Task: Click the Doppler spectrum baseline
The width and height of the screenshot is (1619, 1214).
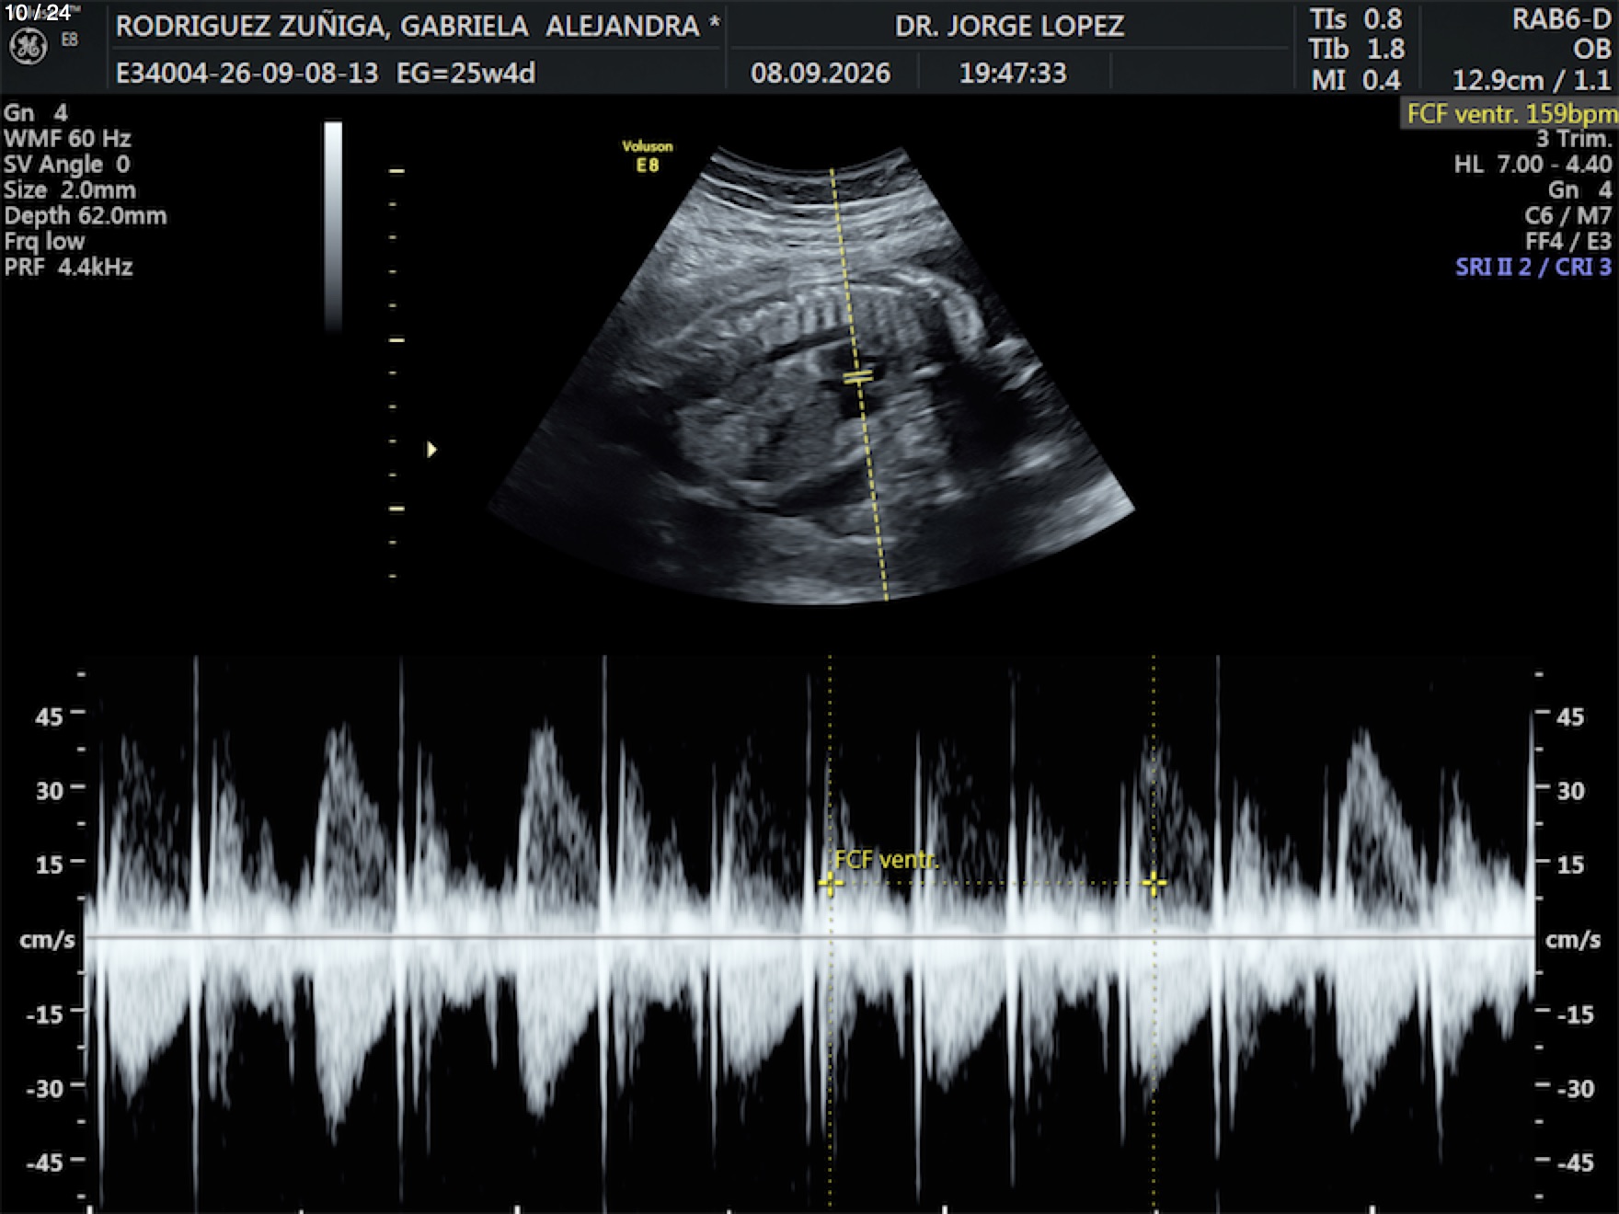Action: point(809,937)
